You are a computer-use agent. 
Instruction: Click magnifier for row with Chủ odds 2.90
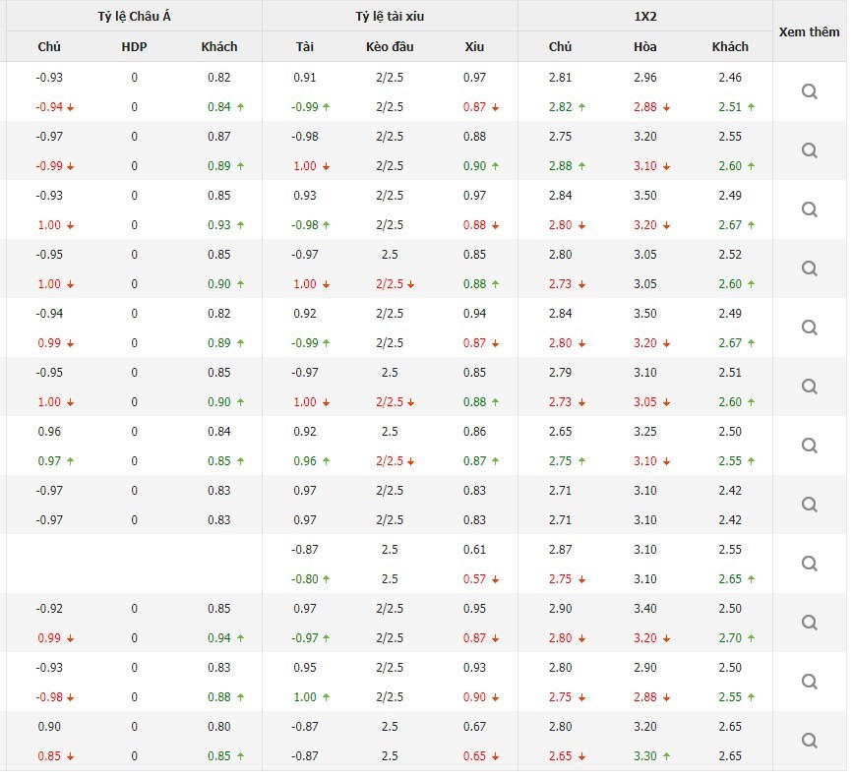pos(809,623)
